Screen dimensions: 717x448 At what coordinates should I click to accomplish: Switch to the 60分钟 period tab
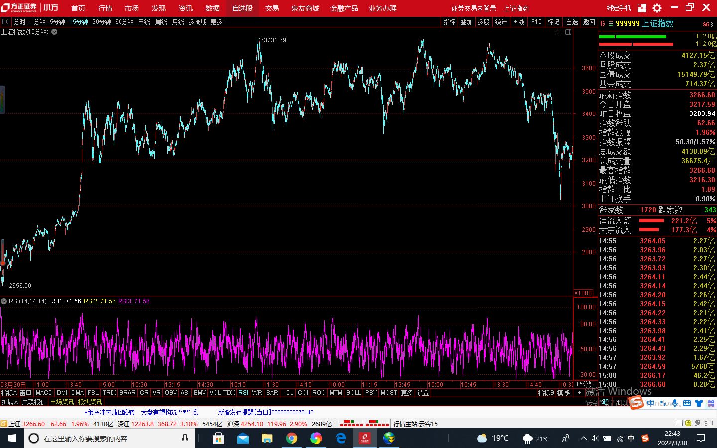tap(124, 22)
